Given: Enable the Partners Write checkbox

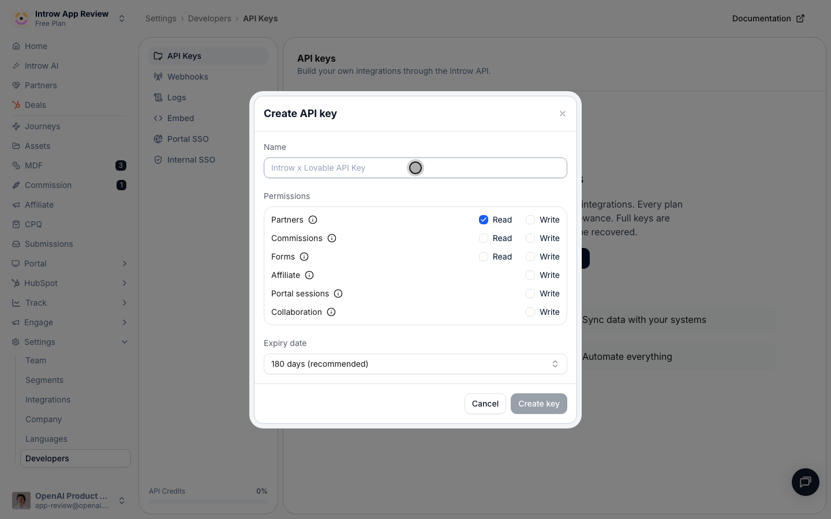Looking at the screenshot, I should tap(530, 220).
